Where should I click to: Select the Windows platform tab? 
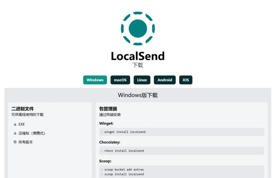coord(95,80)
